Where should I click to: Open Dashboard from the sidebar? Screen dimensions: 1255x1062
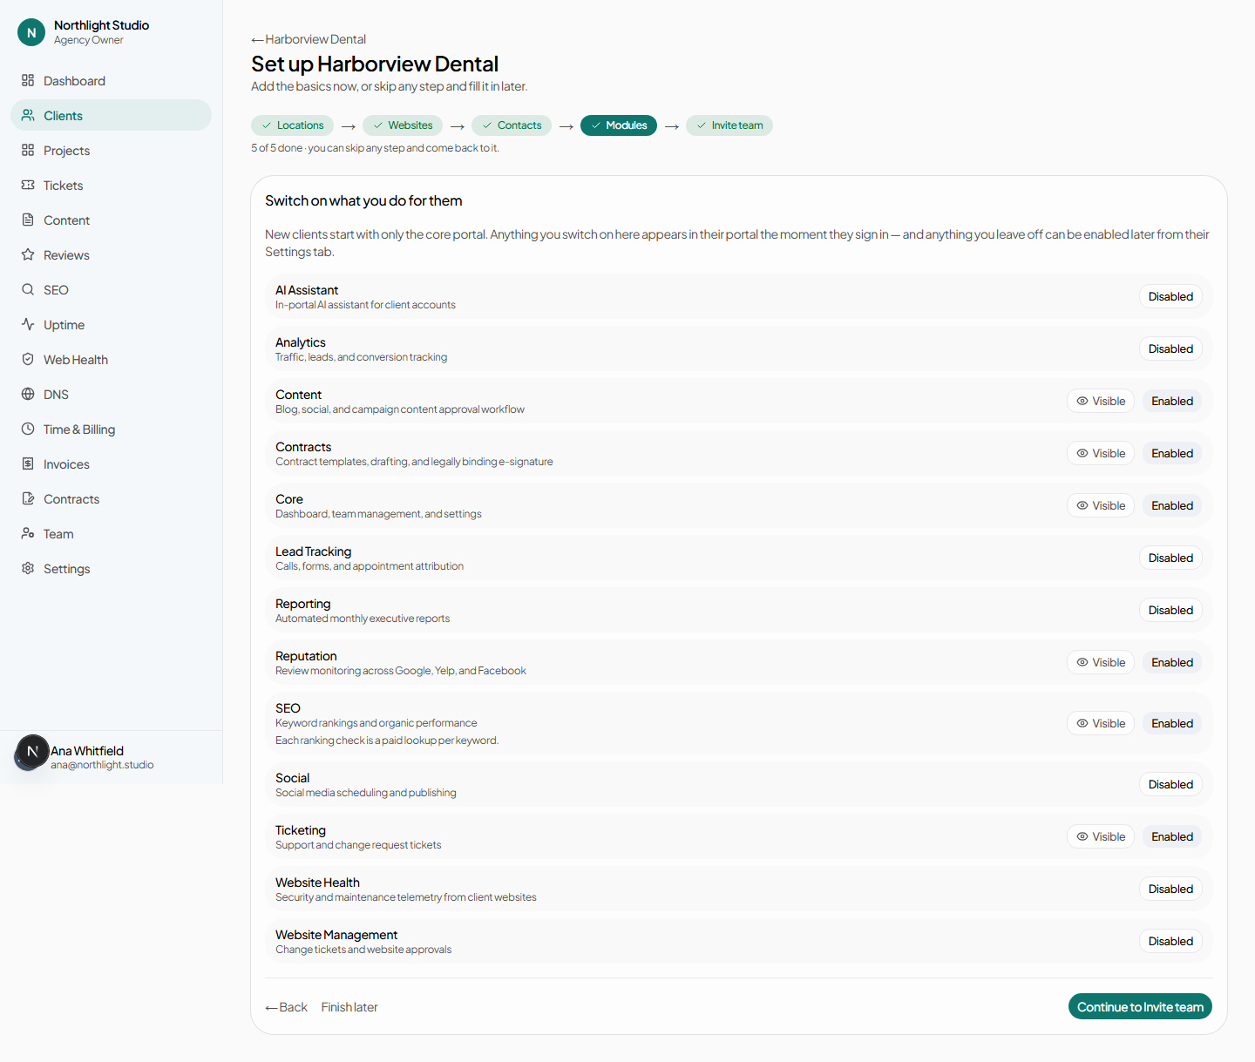pos(111,80)
